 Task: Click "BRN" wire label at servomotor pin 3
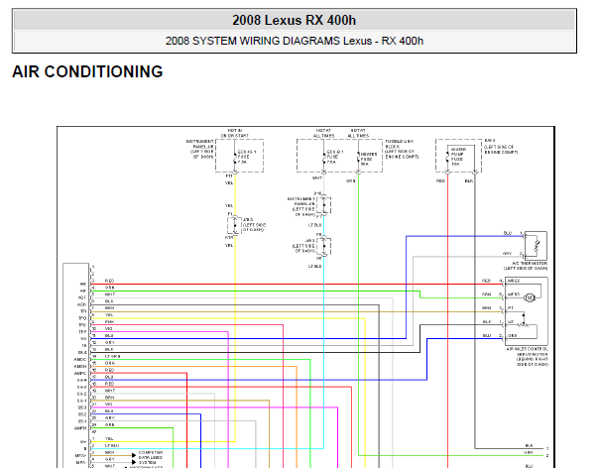pos(486,308)
